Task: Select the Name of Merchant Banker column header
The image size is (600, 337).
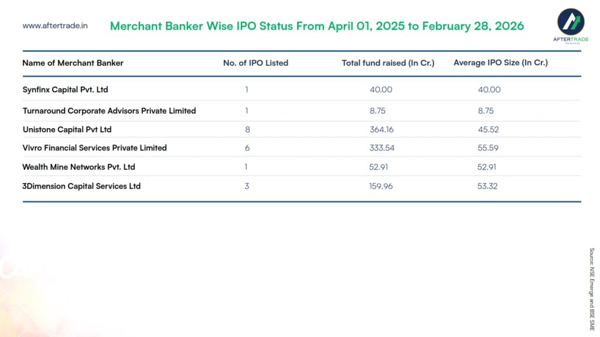Action: 73,63
